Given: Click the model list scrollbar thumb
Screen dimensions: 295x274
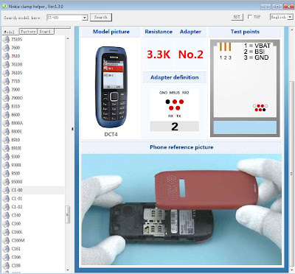Looking at the screenshot, I should click(68, 214).
